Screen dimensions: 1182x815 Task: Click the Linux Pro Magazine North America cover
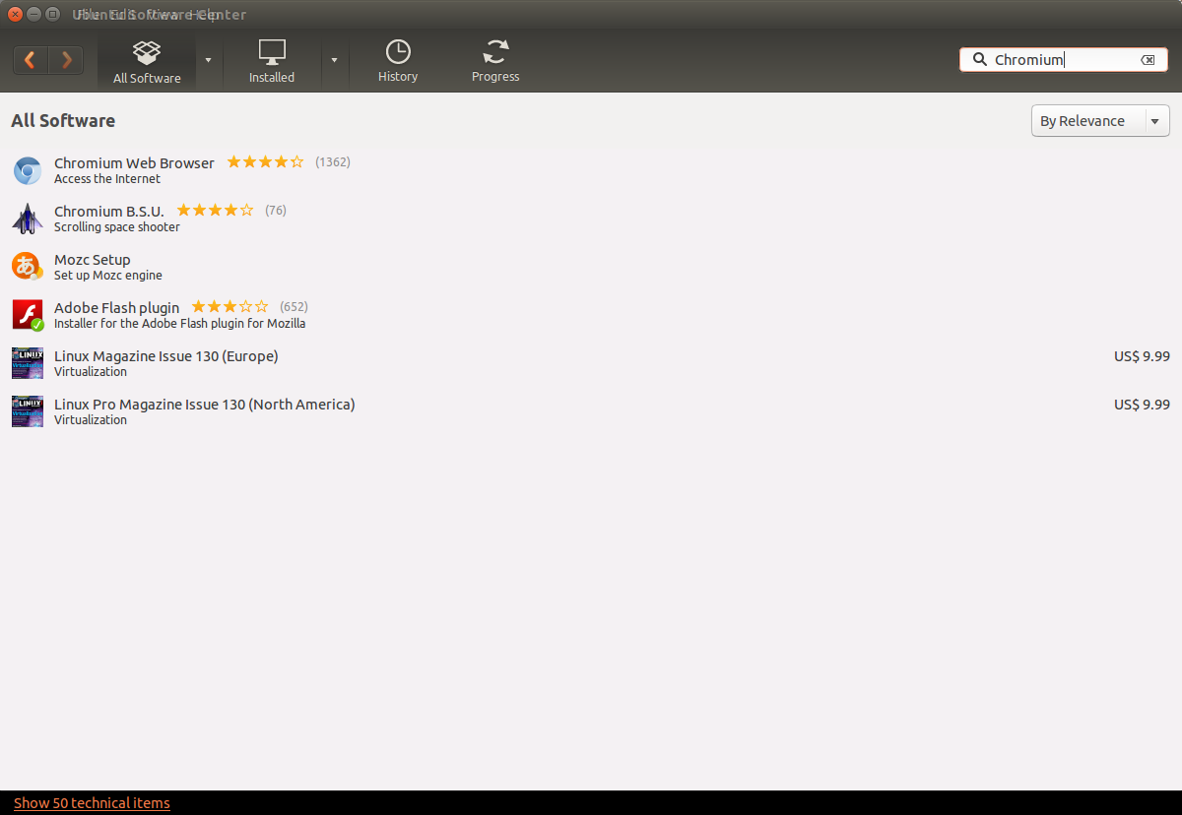(x=28, y=411)
